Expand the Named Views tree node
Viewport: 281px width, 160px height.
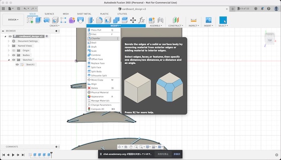pos(9,46)
